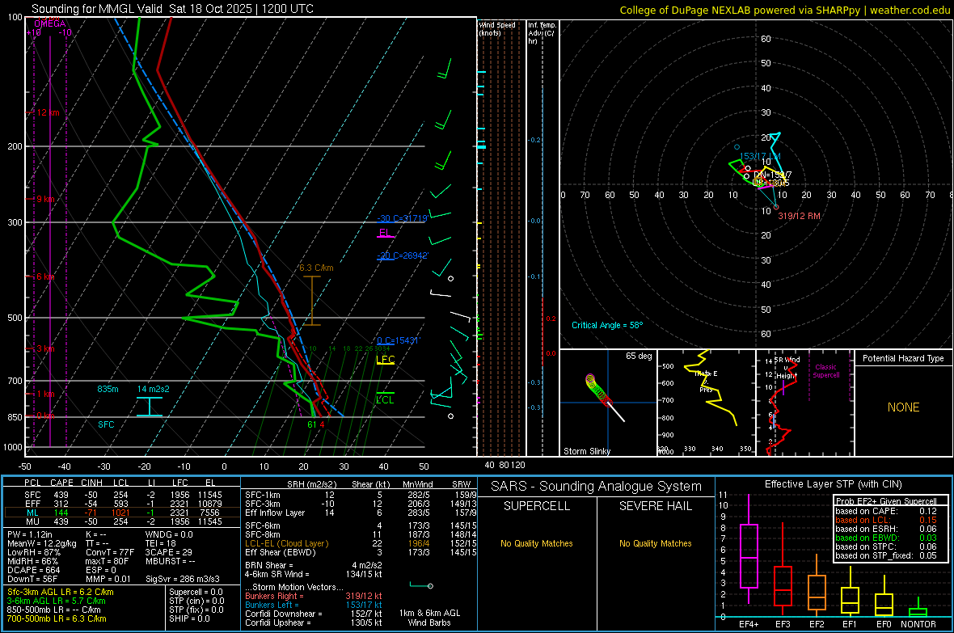The width and height of the screenshot is (954, 633).
Task: Click the "3CAPE = 29" value
Action: click(168, 552)
